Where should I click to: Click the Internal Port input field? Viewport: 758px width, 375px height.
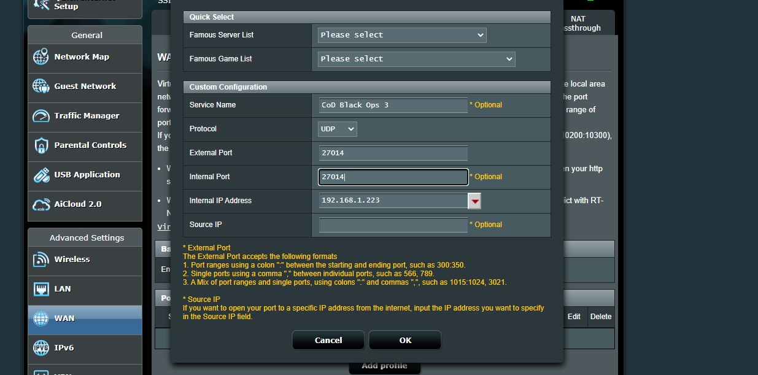(x=393, y=177)
